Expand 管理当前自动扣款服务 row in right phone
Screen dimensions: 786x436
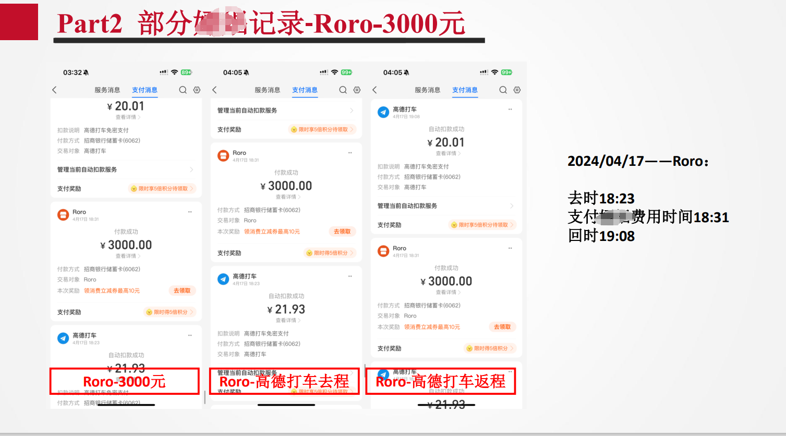click(445, 206)
